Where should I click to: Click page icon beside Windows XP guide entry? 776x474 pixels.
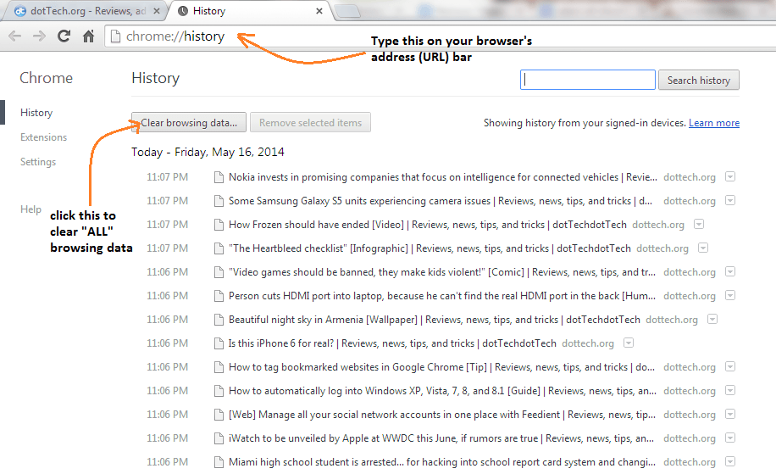click(219, 391)
